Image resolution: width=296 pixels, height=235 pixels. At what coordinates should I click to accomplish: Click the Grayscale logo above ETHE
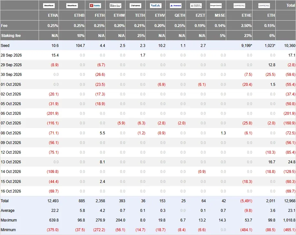point(239,5)
